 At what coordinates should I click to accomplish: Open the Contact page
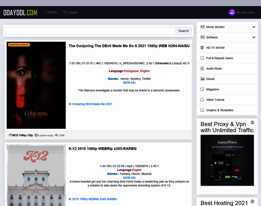72,12
